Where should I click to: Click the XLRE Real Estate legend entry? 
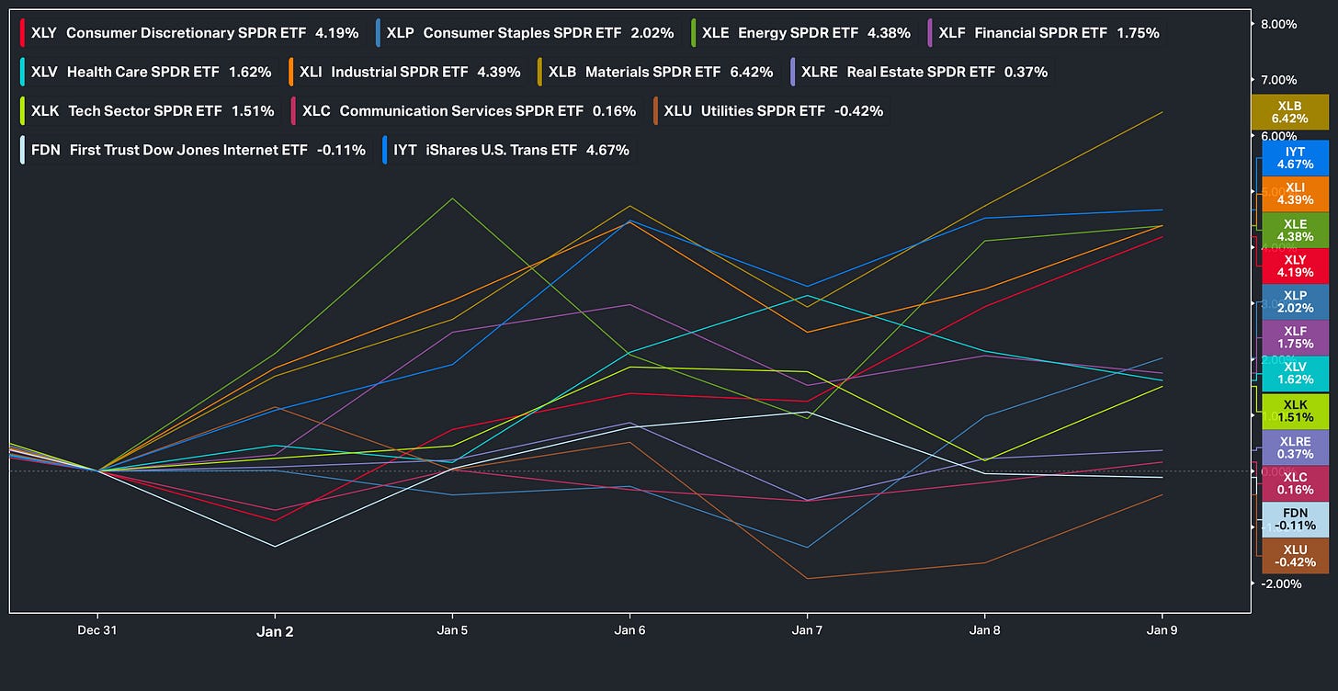921,72
